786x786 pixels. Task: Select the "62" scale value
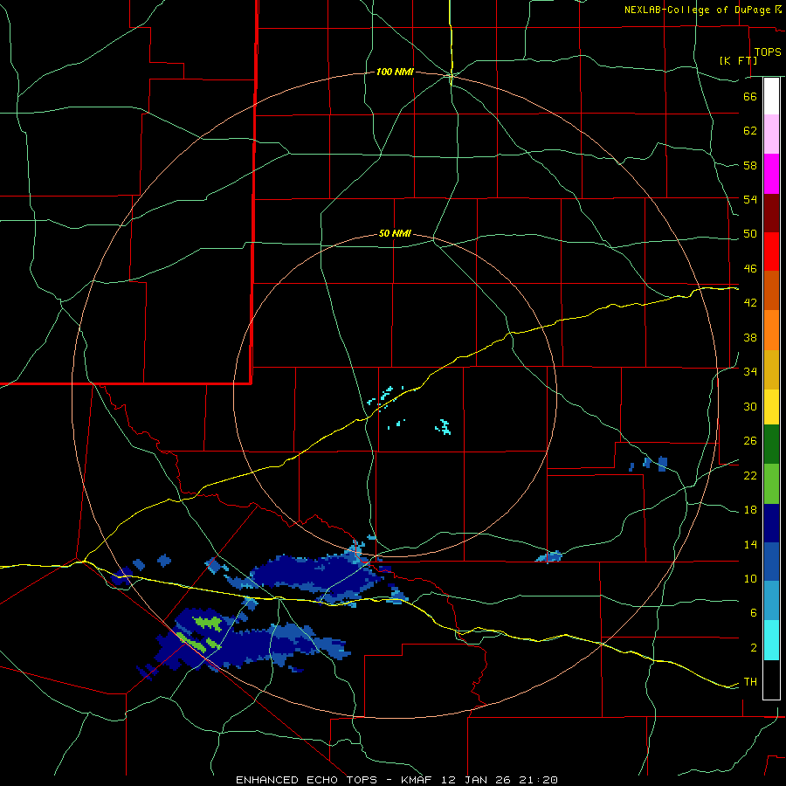(x=750, y=131)
